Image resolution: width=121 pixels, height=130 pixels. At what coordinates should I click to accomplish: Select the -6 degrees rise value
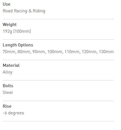click(x=13, y=113)
